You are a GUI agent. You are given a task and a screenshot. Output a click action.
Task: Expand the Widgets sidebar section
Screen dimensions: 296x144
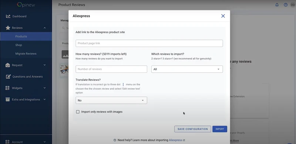pos(44,88)
